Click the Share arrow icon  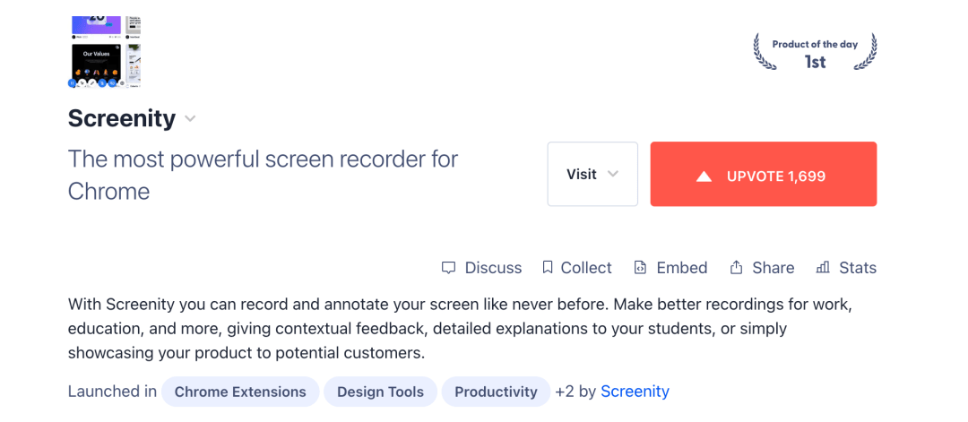click(737, 268)
